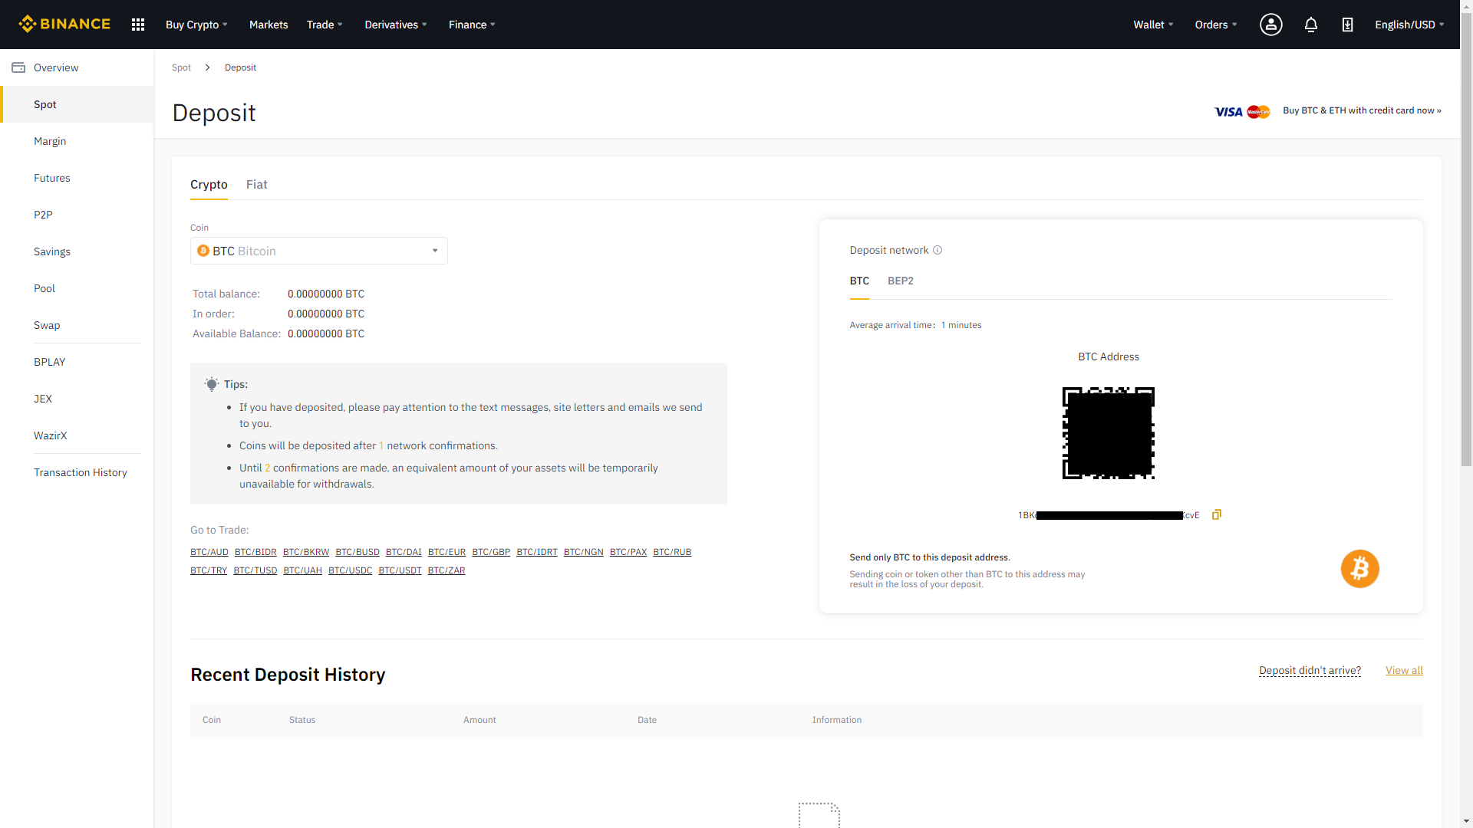Open the English/USD language dropdown

(x=1409, y=25)
